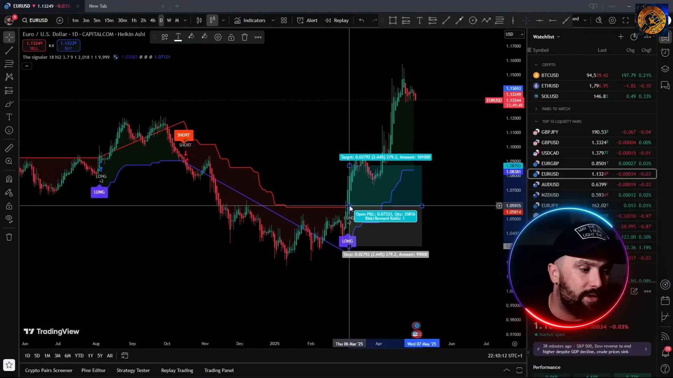This screenshot has width=673, height=378.
Task: Click the 1.13329 BUY button
Action: [x=68, y=45]
